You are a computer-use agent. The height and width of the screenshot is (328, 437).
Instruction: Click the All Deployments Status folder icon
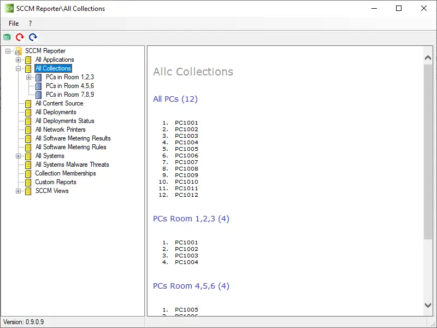(x=28, y=121)
